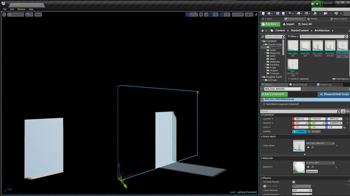Viewport: 350px width, 196px height.
Task: Collapse the Physics section
Action: (x=261, y=178)
